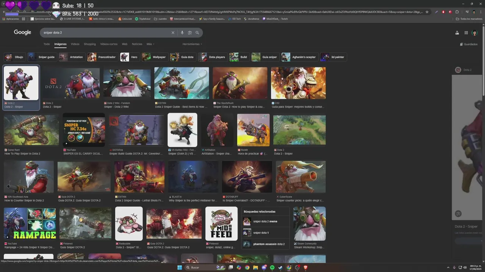485x272 pixels.
Task: Open the 'Videos cortos' tab
Action: click(109, 44)
